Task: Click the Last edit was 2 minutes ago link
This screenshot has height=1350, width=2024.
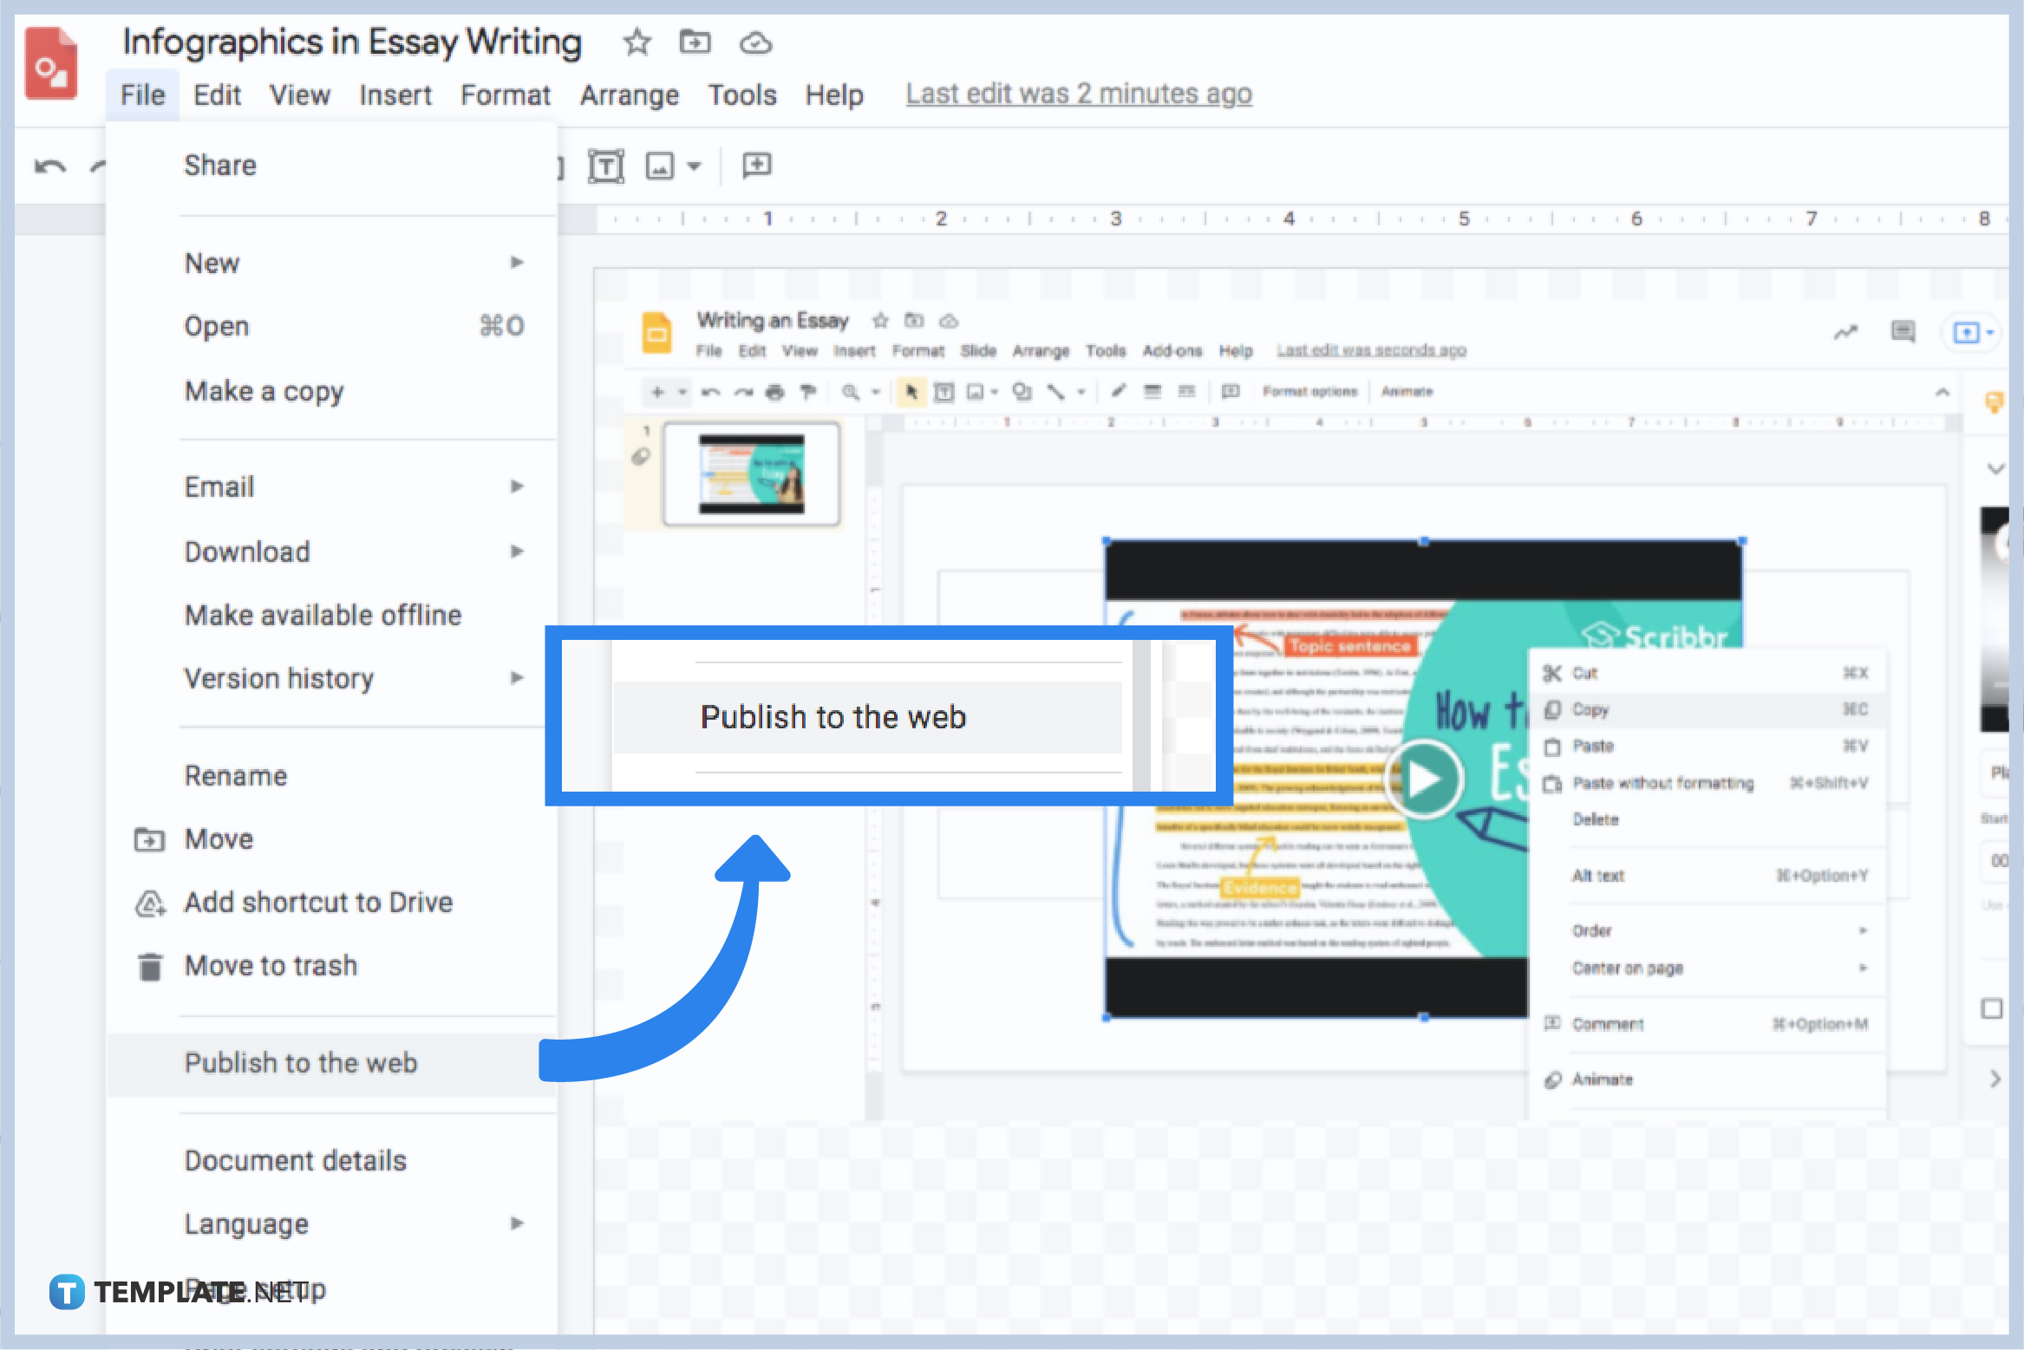Action: point(1078,94)
